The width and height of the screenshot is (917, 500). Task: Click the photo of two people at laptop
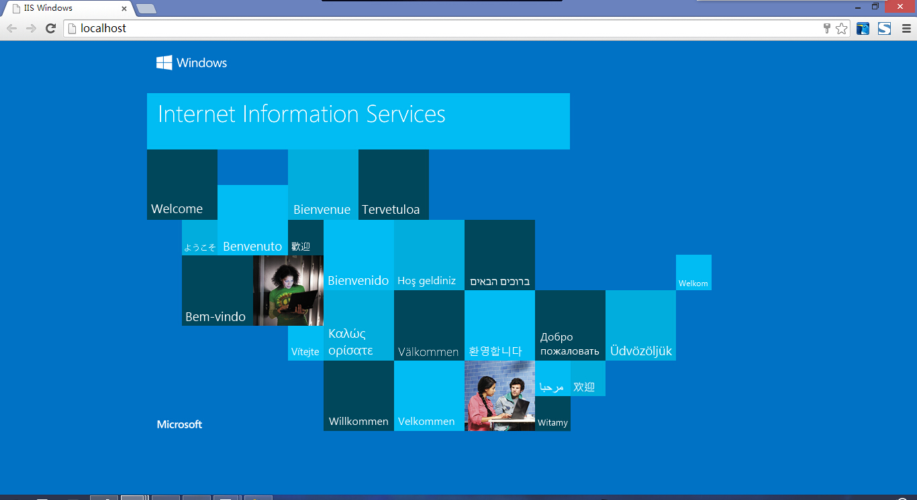click(x=499, y=395)
